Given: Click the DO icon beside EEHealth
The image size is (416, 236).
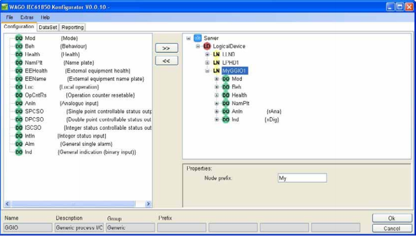Looking at the screenshot, I should pyautogui.click(x=19, y=71).
